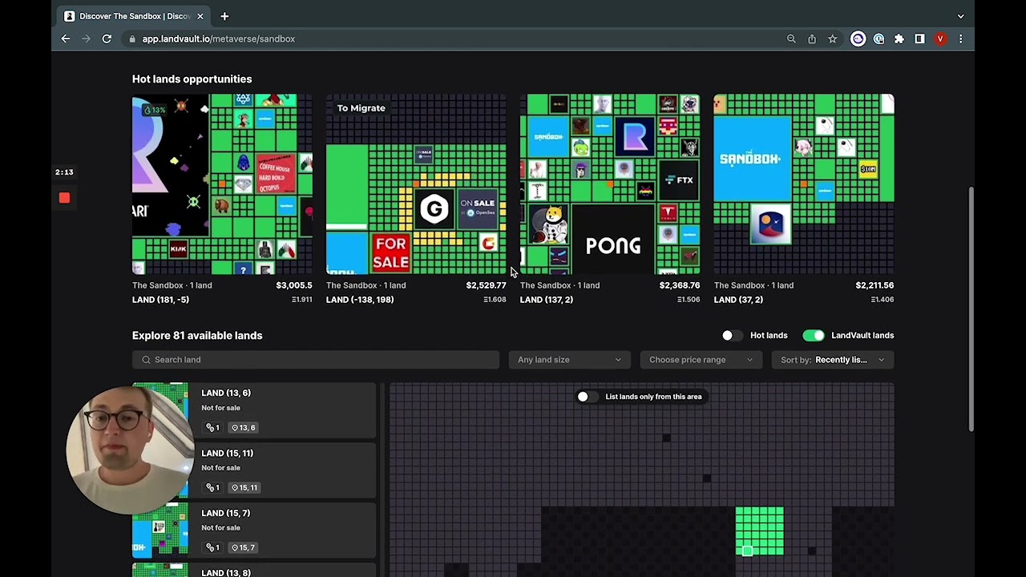Click the Search land field

pyautogui.click(x=316, y=360)
